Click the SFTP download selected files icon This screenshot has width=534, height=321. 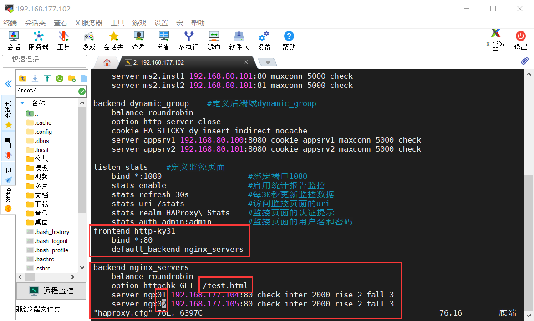(x=35, y=78)
